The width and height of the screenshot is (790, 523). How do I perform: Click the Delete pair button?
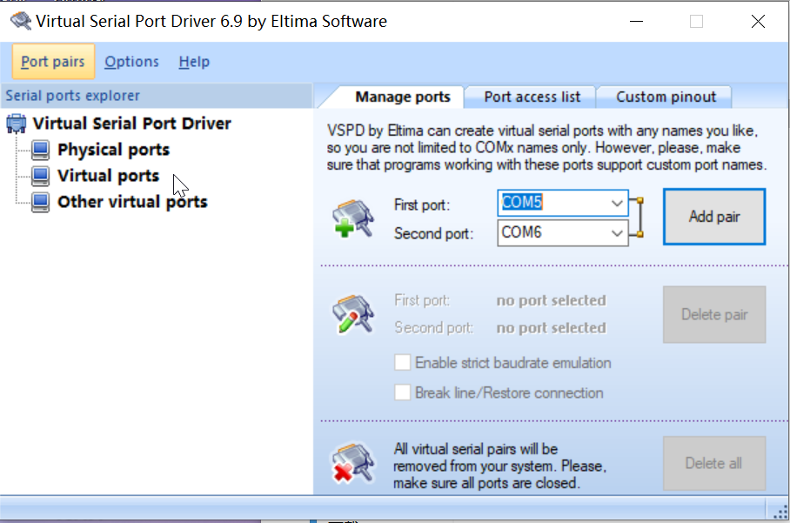714,314
